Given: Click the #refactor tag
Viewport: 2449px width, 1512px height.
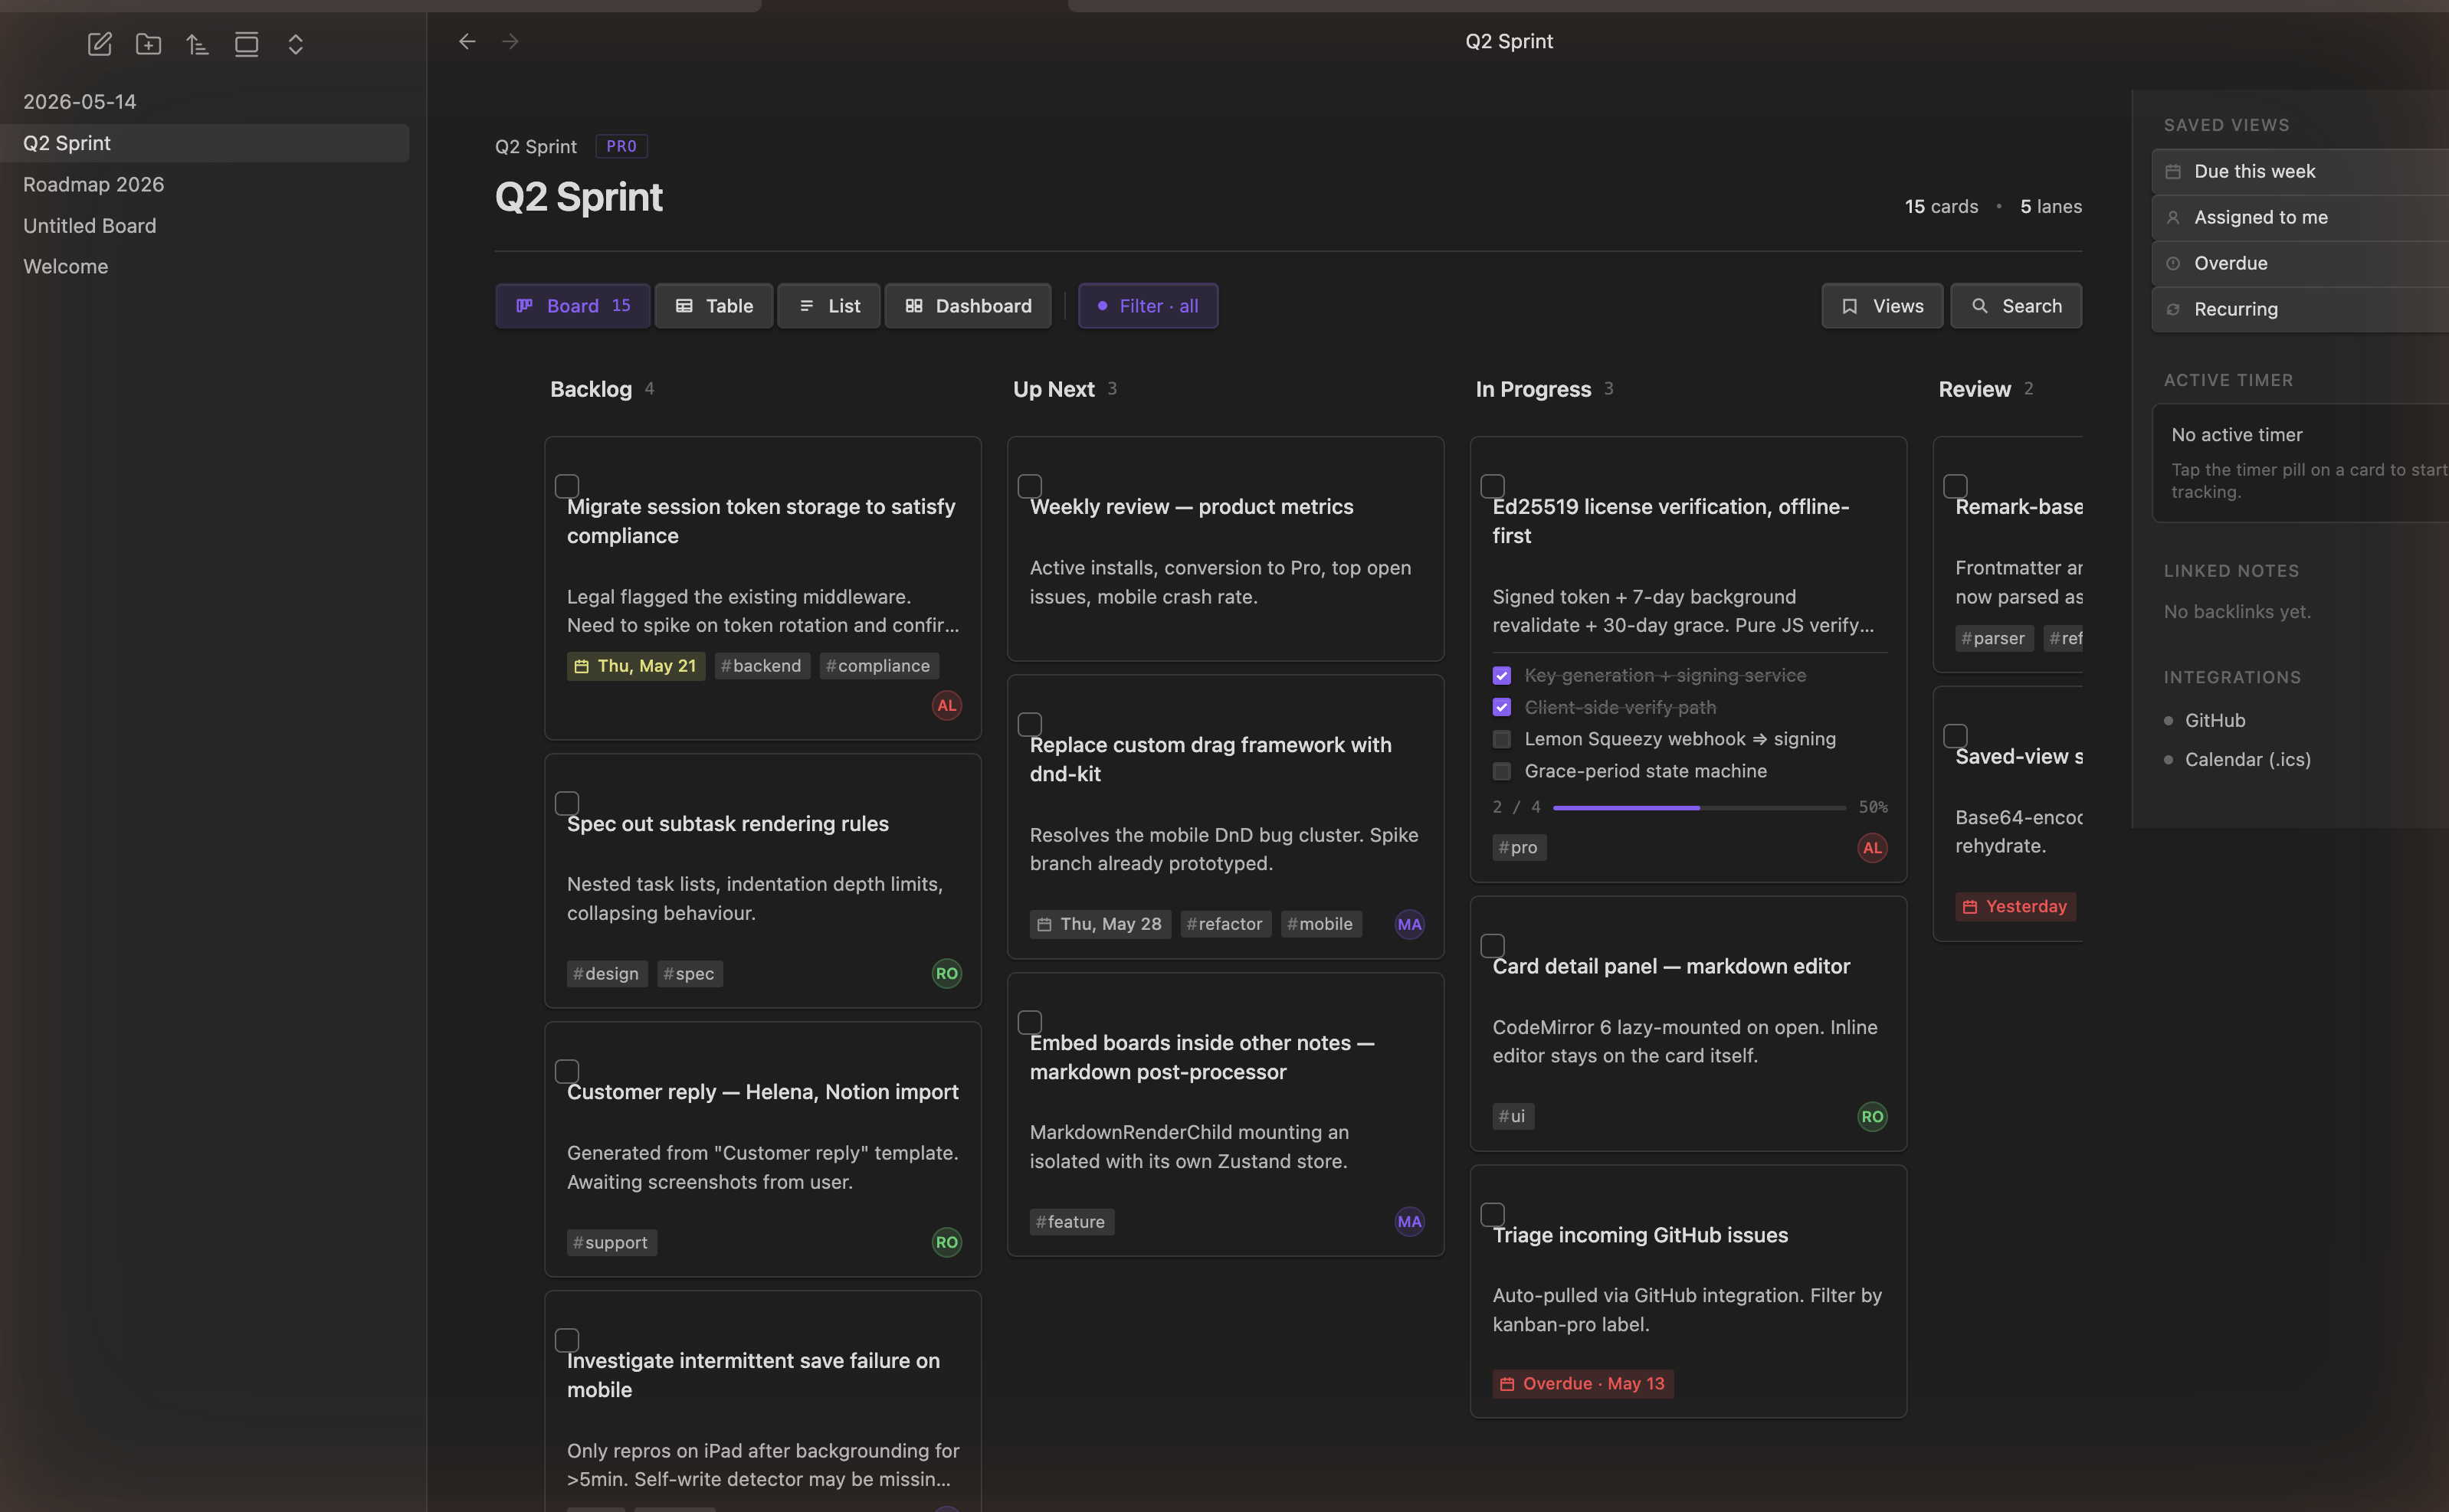Looking at the screenshot, I should pos(1225,924).
